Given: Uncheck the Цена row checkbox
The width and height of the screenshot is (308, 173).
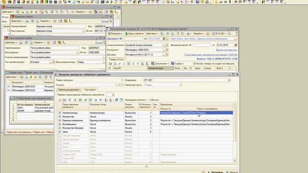Looking at the screenshot, I should click(60, 132).
